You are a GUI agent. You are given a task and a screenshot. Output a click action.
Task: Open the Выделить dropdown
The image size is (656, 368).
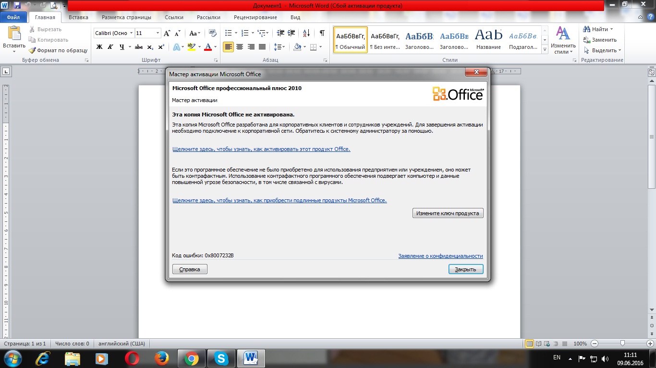(602, 50)
